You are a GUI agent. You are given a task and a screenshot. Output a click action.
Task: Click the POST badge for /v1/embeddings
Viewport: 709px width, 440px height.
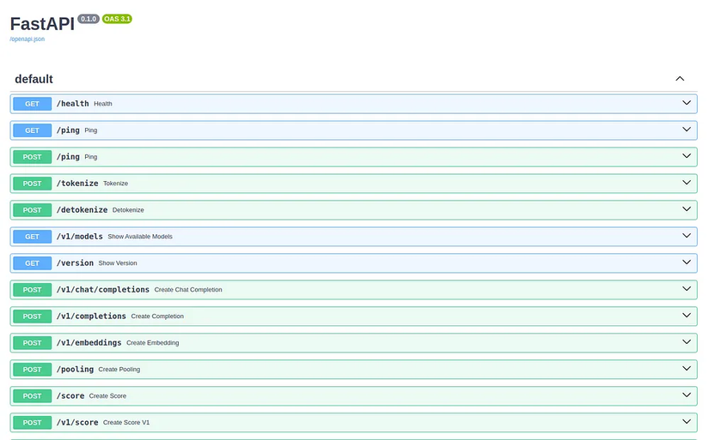[x=32, y=343]
